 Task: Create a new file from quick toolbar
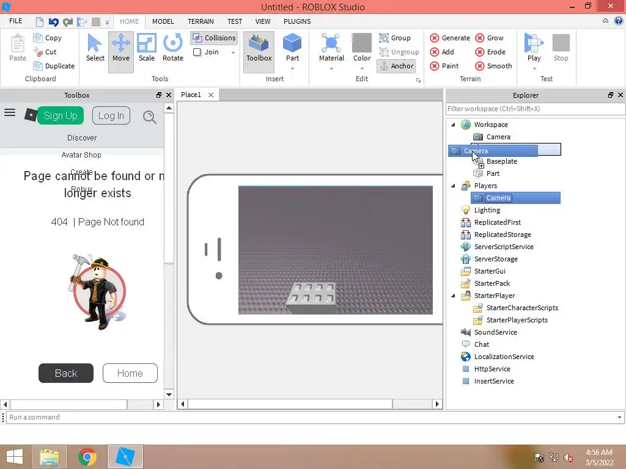40,22
